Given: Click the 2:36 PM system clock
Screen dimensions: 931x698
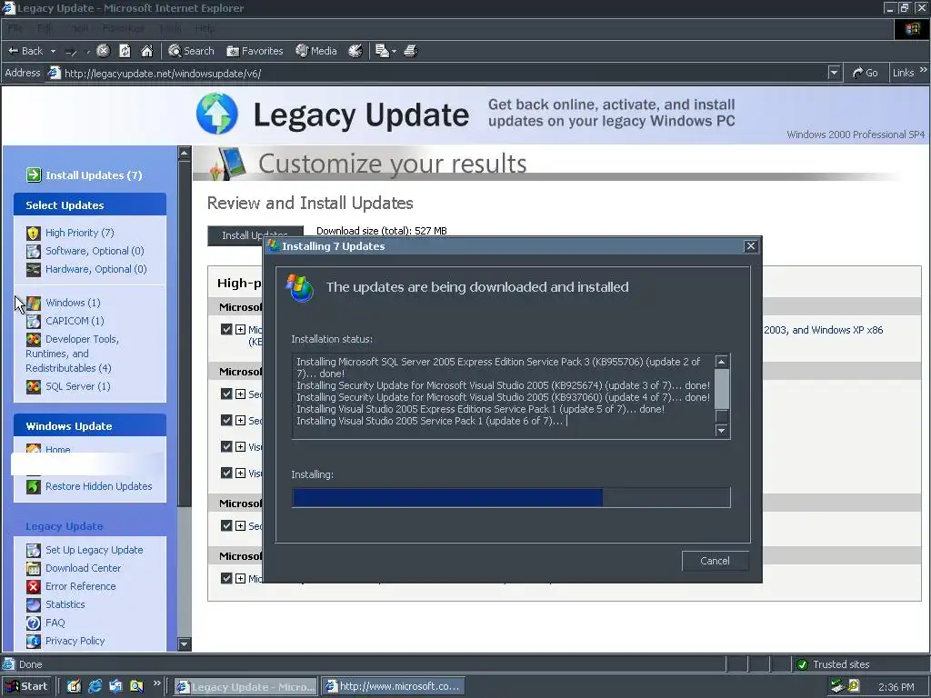Looking at the screenshot, I should 896,687.
